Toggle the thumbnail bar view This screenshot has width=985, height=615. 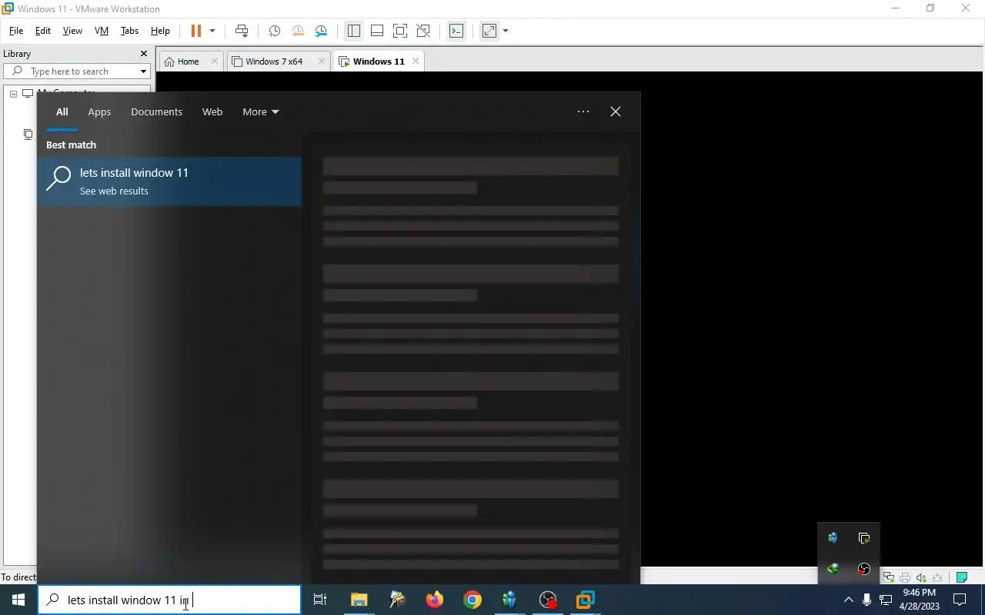(377, 31)
